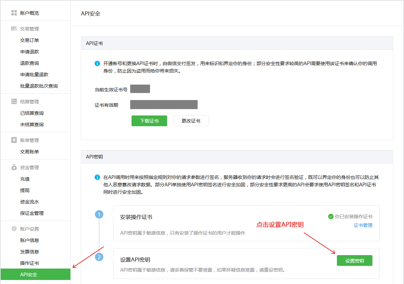Screen dimensions: 404x284
Task: Click the 资金管理 money bag icon
Action: (14, 168)
